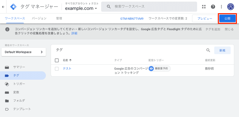Screen dimensions: 239x117
Task: Switch to the ワークスペース tab
Action: point(15,19)
